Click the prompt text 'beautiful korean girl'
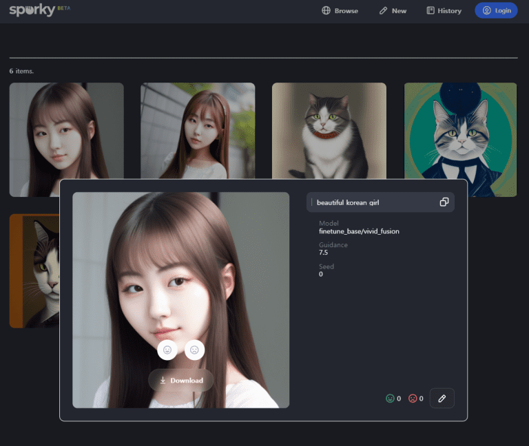Viewport: 529px width, 446px height. pyautogui.click(x=347, y=203)
